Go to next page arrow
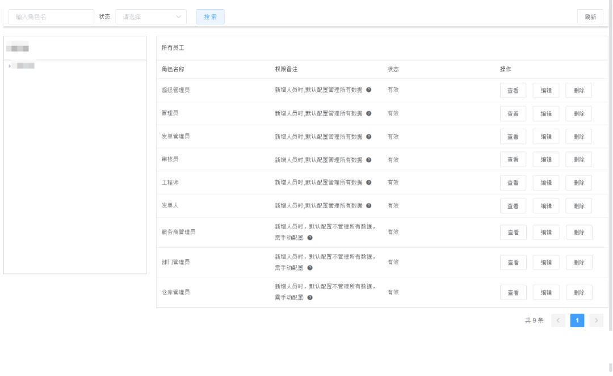 click(x=596, y=320)
